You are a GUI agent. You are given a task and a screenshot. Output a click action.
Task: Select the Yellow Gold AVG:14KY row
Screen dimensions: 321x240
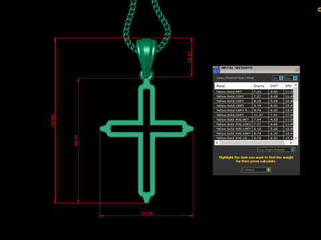pyautogui.click(x=254, y=129)
